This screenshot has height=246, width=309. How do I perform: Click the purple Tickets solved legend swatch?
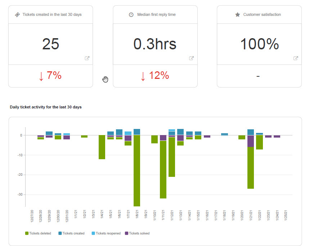[126, 233]
